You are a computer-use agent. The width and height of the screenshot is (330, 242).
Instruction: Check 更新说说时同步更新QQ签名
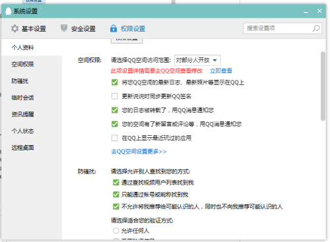coord(115,96)
